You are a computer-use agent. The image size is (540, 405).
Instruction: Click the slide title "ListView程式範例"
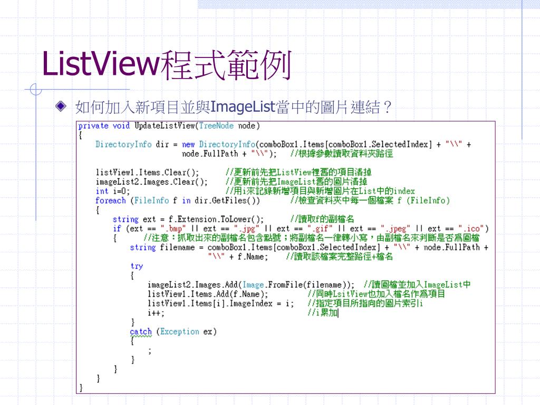click(x=167, y=65)
